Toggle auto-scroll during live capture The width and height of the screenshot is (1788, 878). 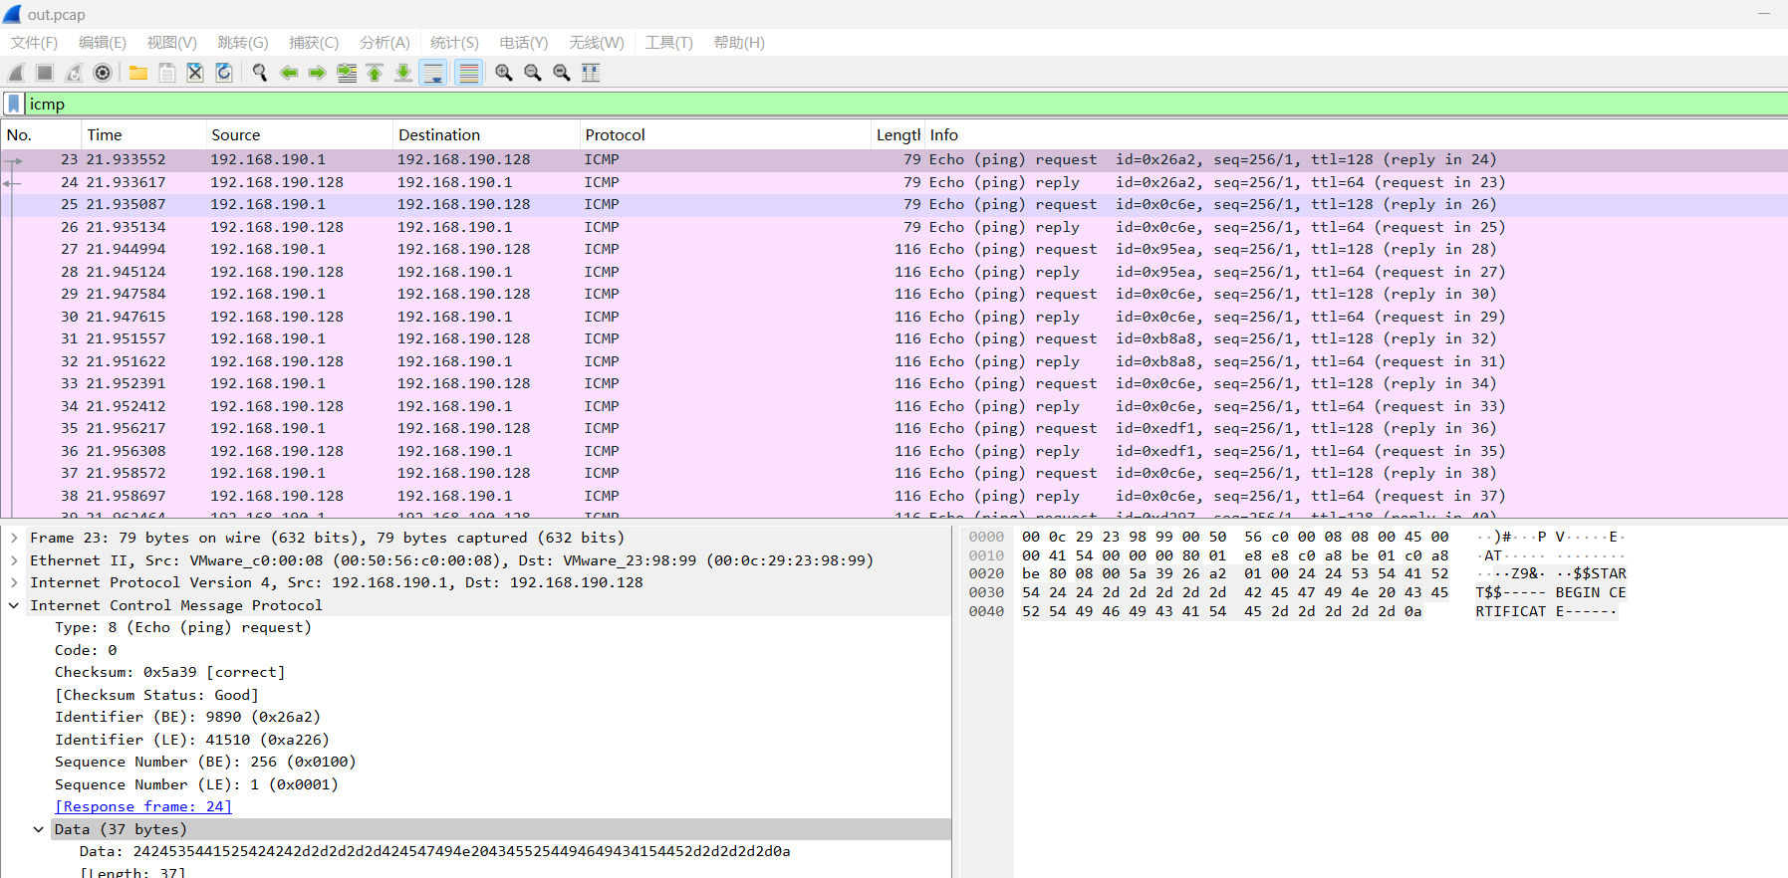433,73
